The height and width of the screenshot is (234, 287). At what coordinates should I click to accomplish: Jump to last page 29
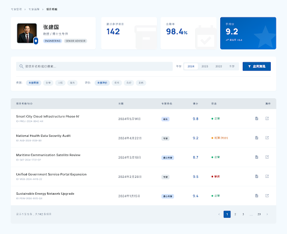point(259,214)
